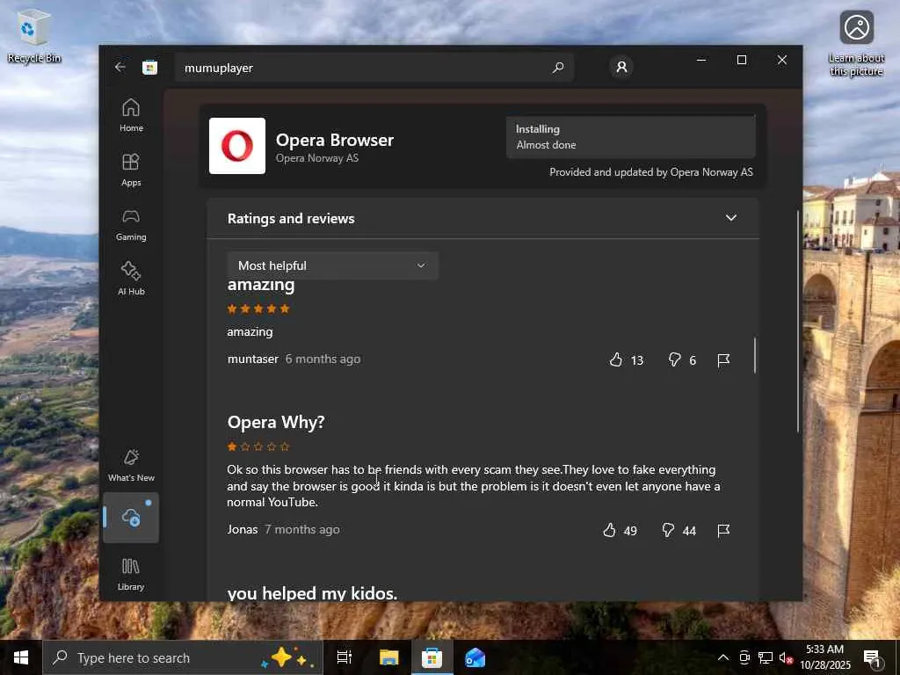Open the Windows Start menu
This screenshot has width=900, height=675.
[21, 657]
